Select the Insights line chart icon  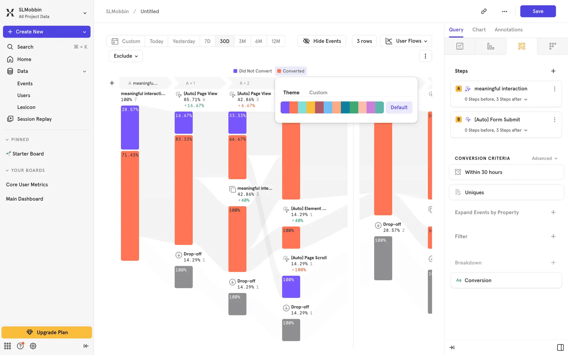(x=460, y=46)
